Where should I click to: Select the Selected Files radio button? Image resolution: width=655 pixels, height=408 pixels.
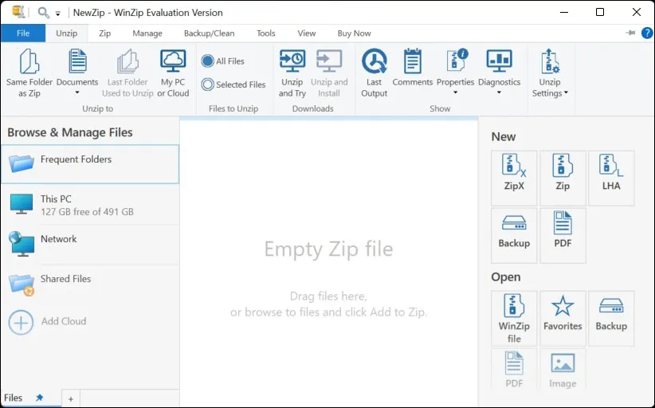(208, 84)
